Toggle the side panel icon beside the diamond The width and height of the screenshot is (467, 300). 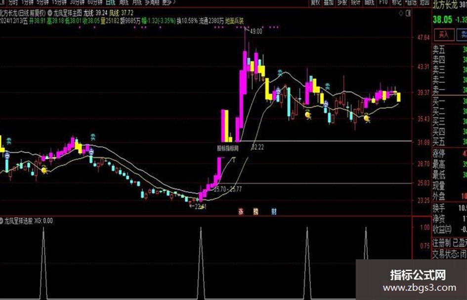point(408,13)
